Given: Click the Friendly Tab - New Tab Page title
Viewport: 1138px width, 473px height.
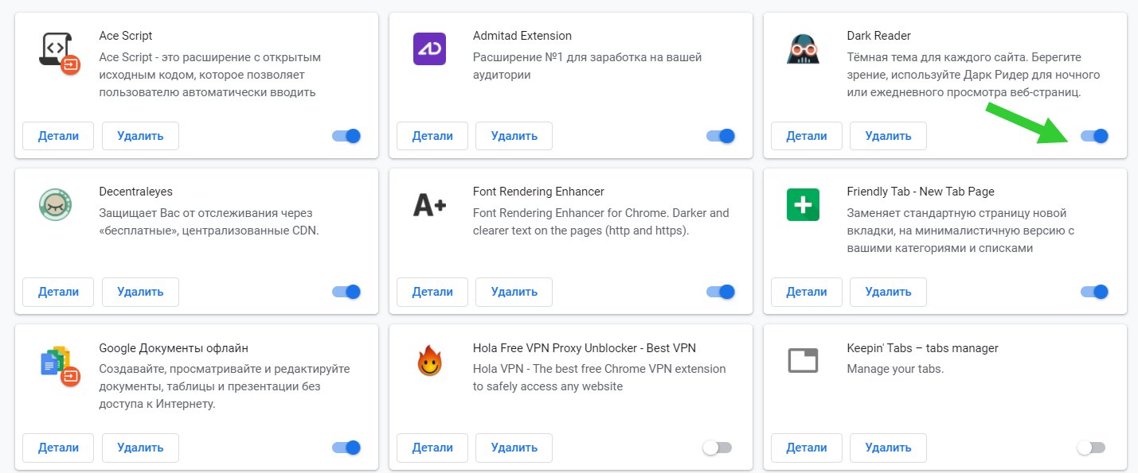Looking at the screenshot, I should 921,192.
